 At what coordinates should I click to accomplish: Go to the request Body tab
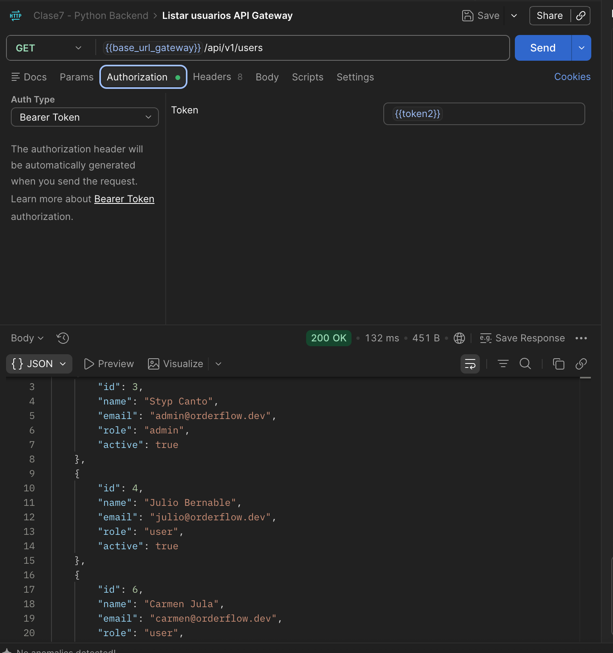coord(267,77)
